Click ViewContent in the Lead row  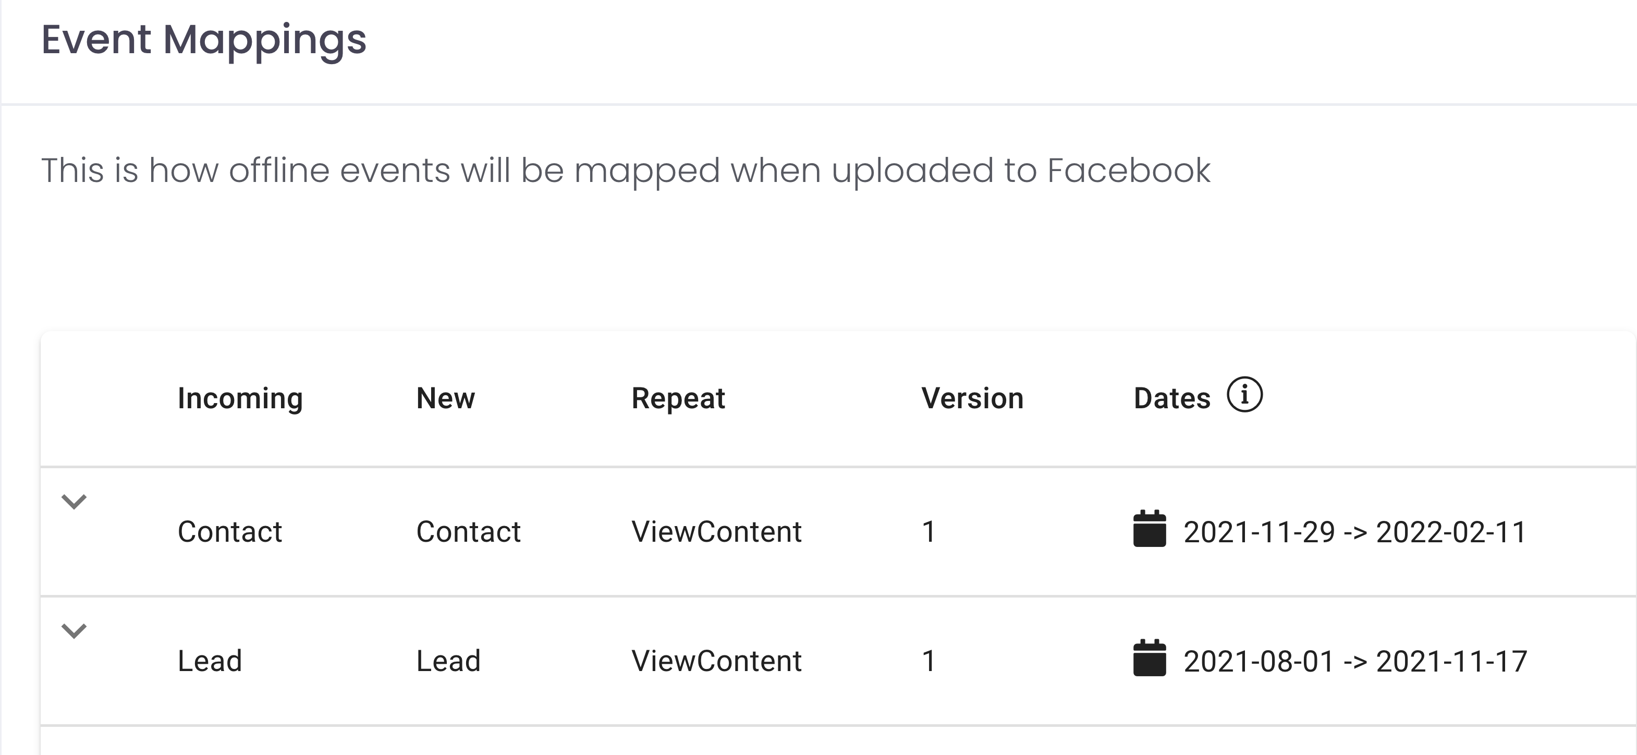pyautogui.click(x=716, y=661)
